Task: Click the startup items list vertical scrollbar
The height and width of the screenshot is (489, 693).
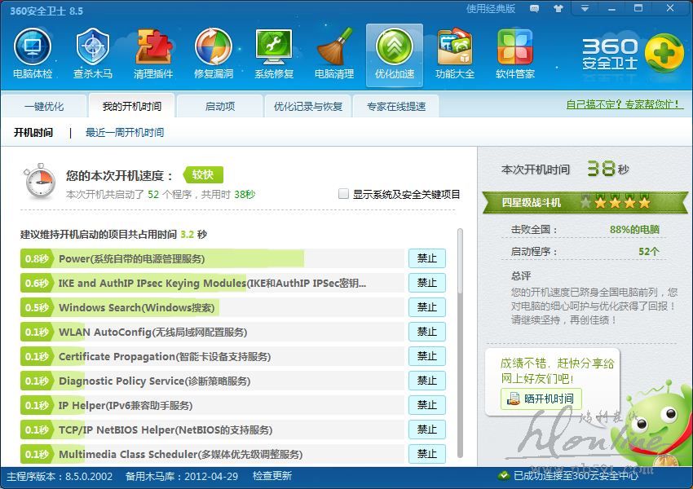Action: (460, 342)
